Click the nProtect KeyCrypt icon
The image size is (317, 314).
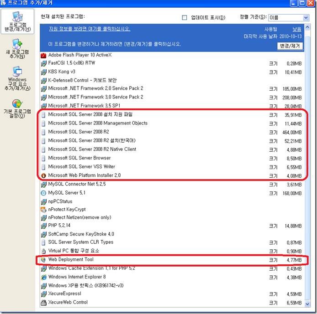click(x=43, y=210)
